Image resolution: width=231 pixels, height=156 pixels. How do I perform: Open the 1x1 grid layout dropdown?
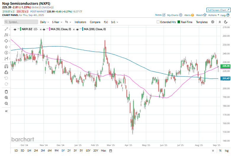[114, 22]
